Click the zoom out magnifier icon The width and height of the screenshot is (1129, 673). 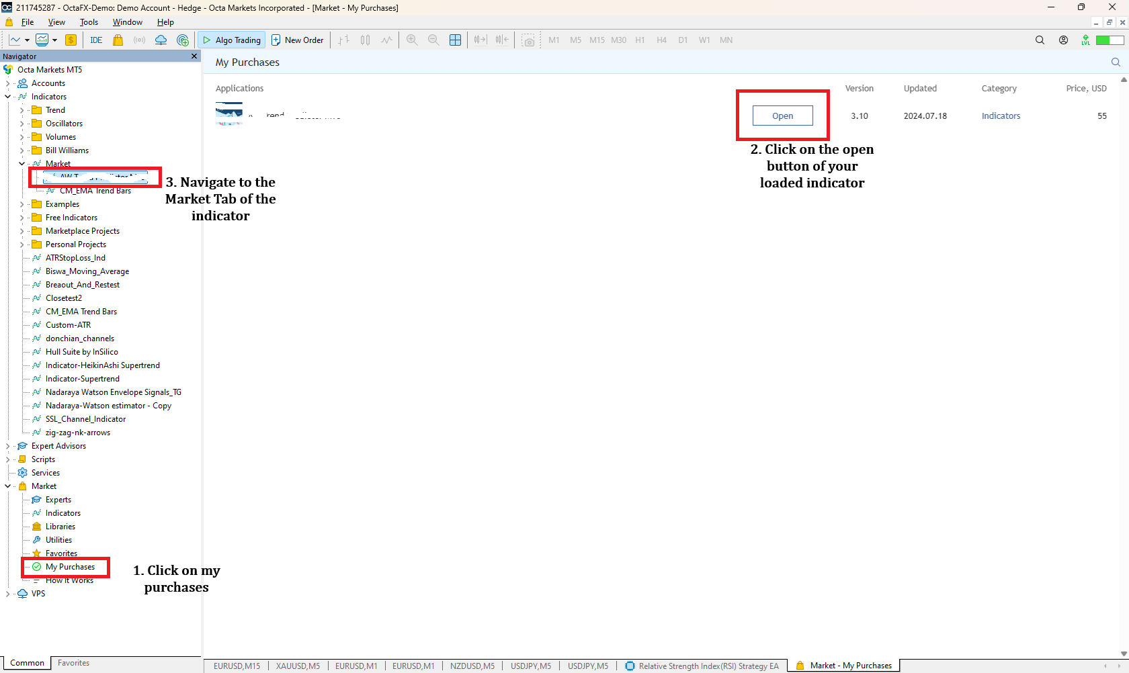[433, 40]
